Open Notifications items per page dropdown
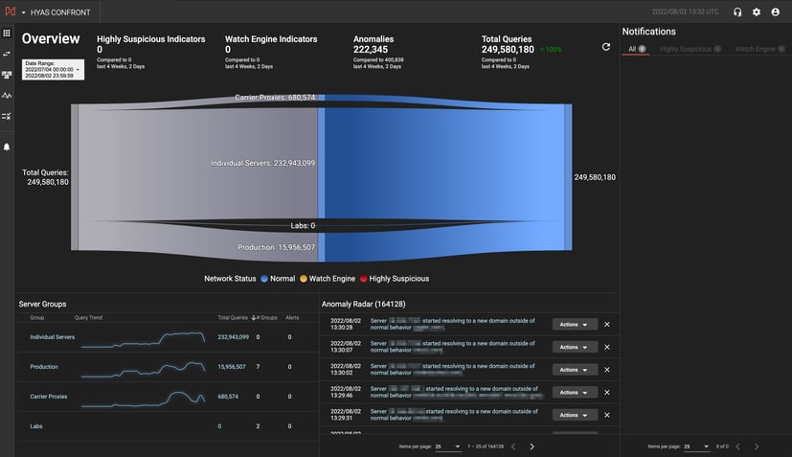Screen dimensions: 792x457 696,446
